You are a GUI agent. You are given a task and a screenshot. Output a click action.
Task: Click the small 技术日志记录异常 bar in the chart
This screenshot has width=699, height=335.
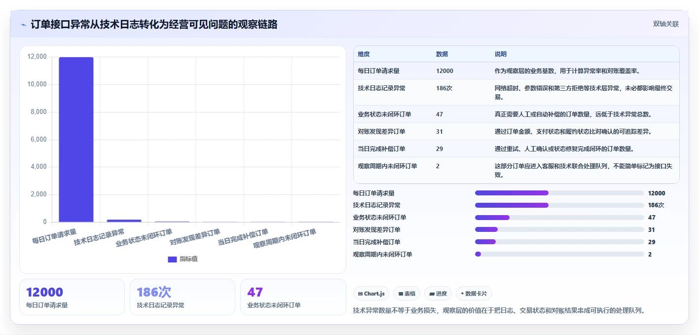[124, 221]
